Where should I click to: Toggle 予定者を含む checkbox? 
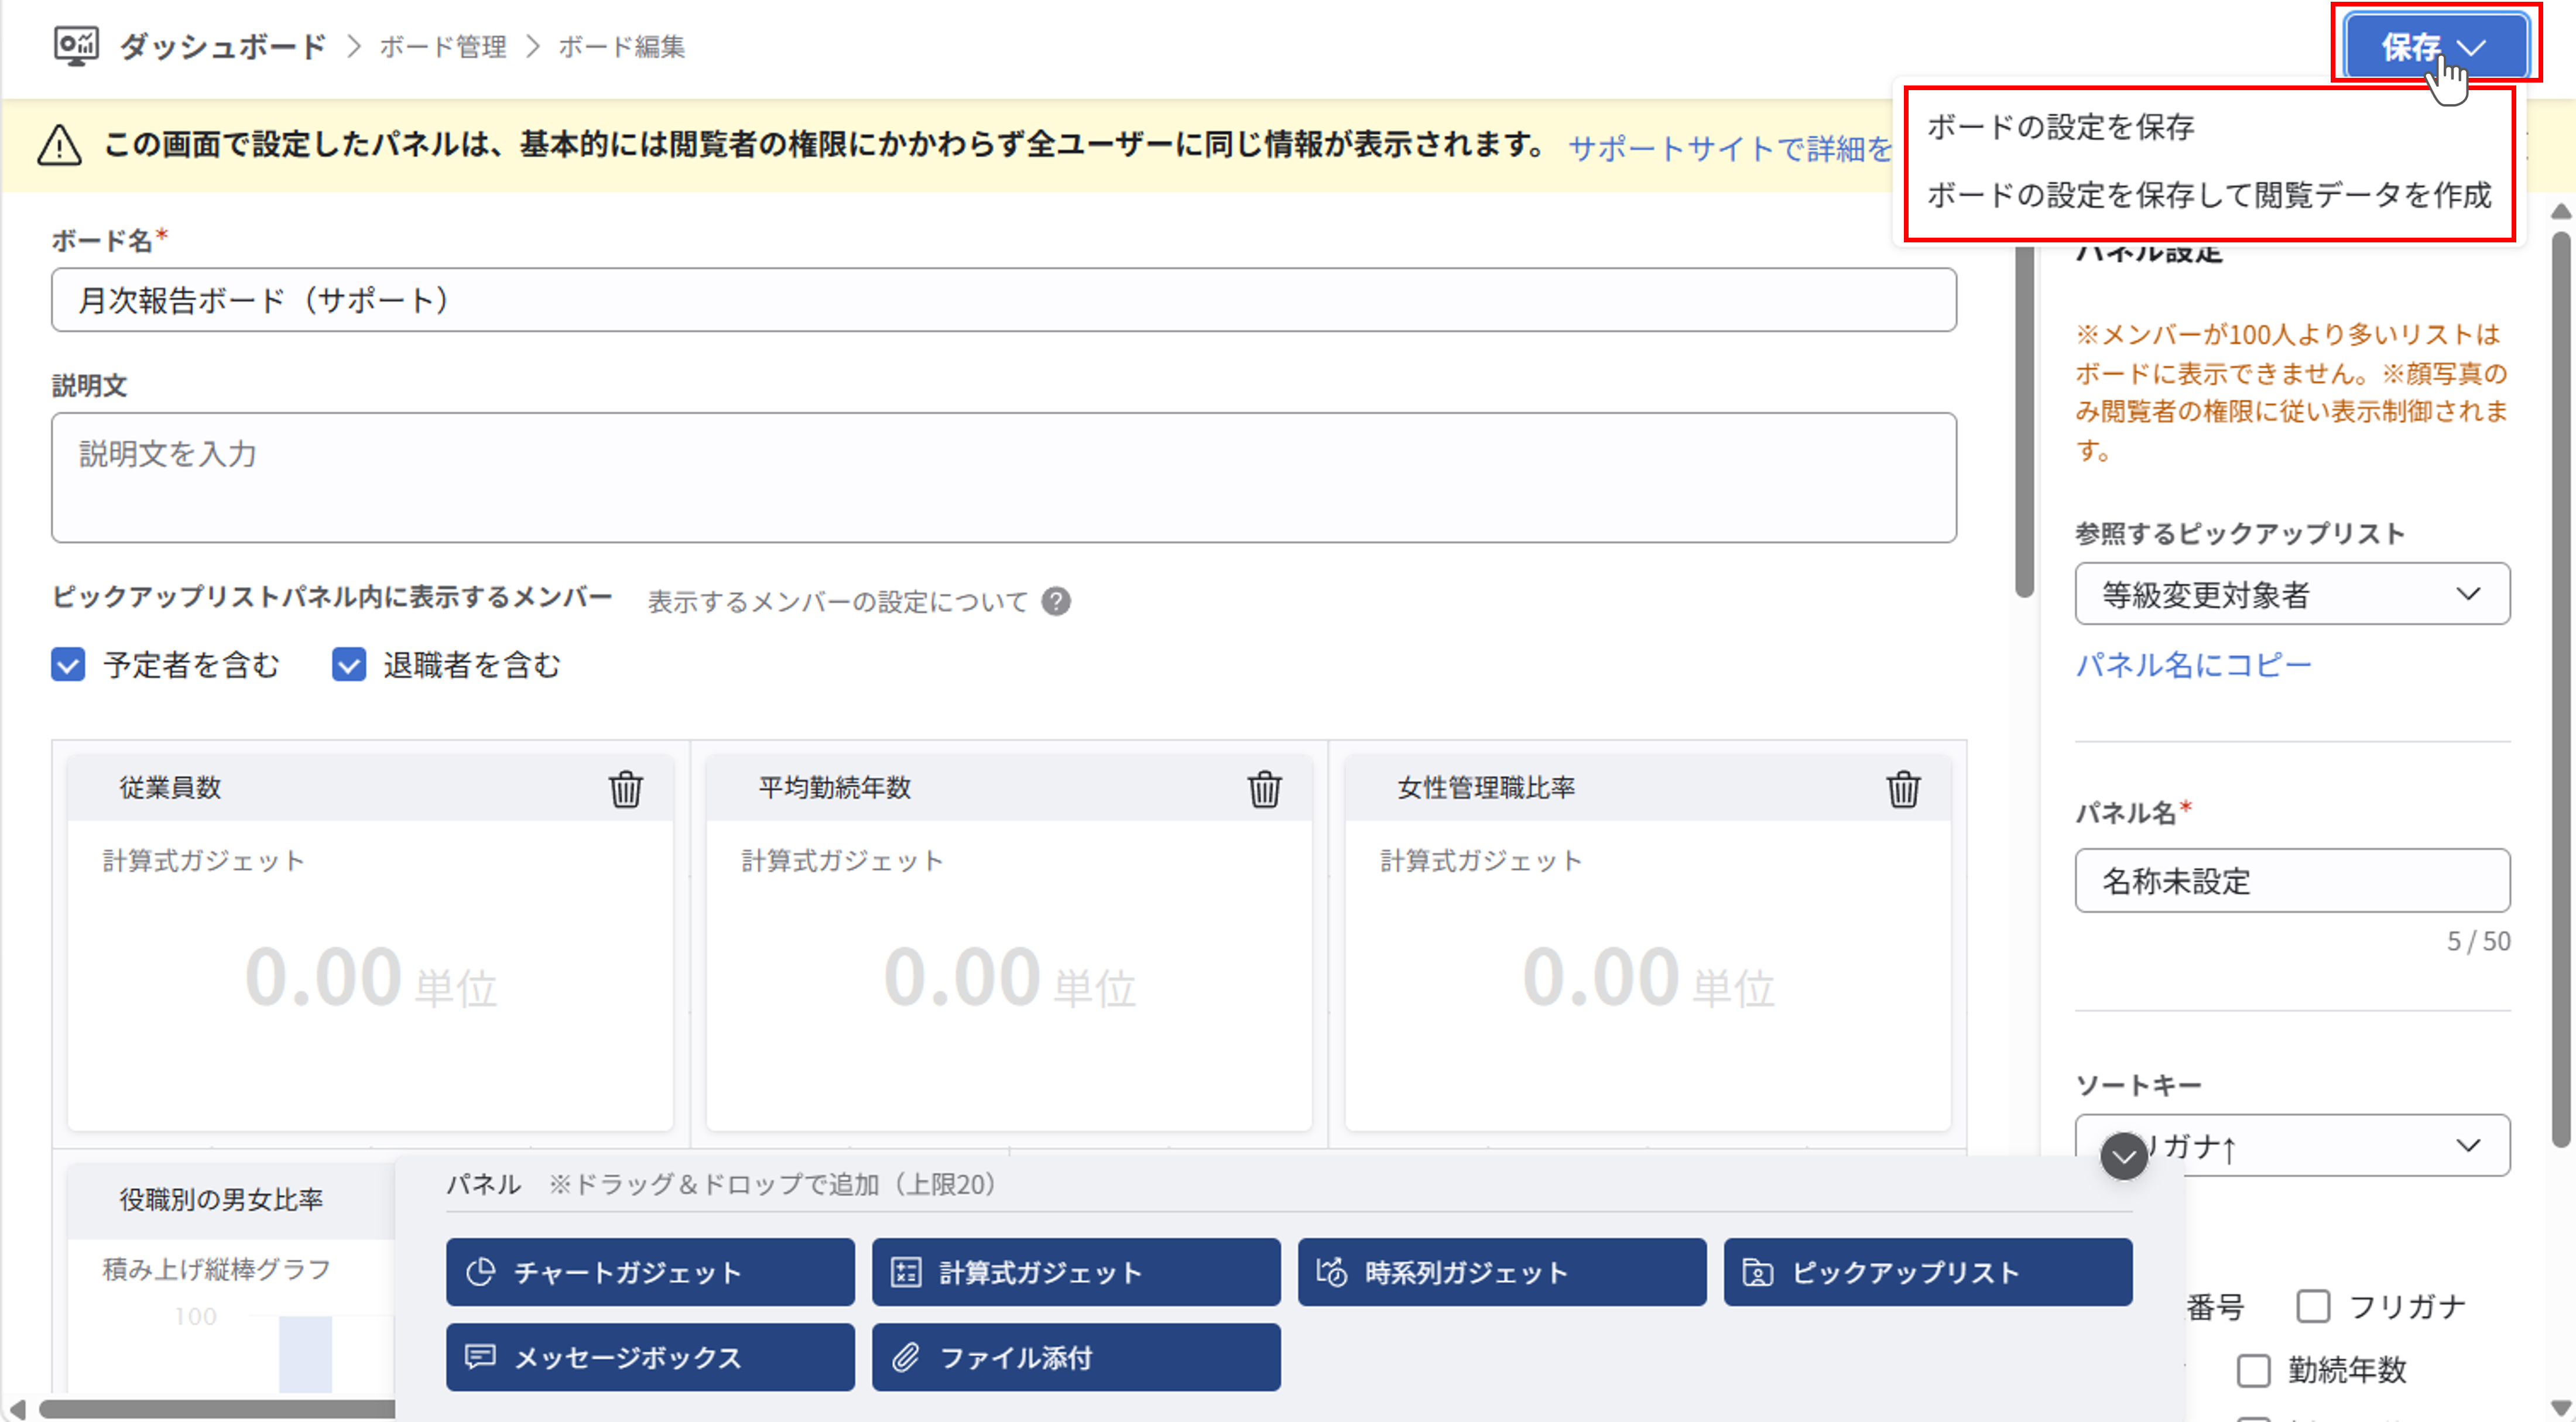tap(68, 665)
